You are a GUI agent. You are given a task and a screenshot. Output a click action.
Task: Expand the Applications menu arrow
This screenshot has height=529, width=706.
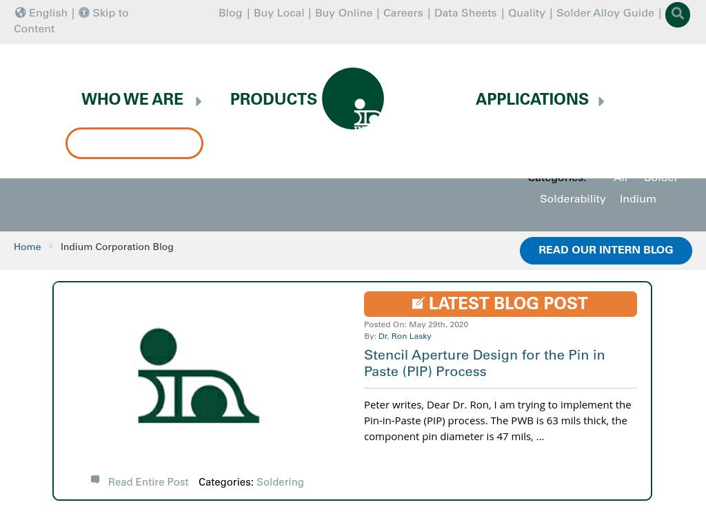601,101
